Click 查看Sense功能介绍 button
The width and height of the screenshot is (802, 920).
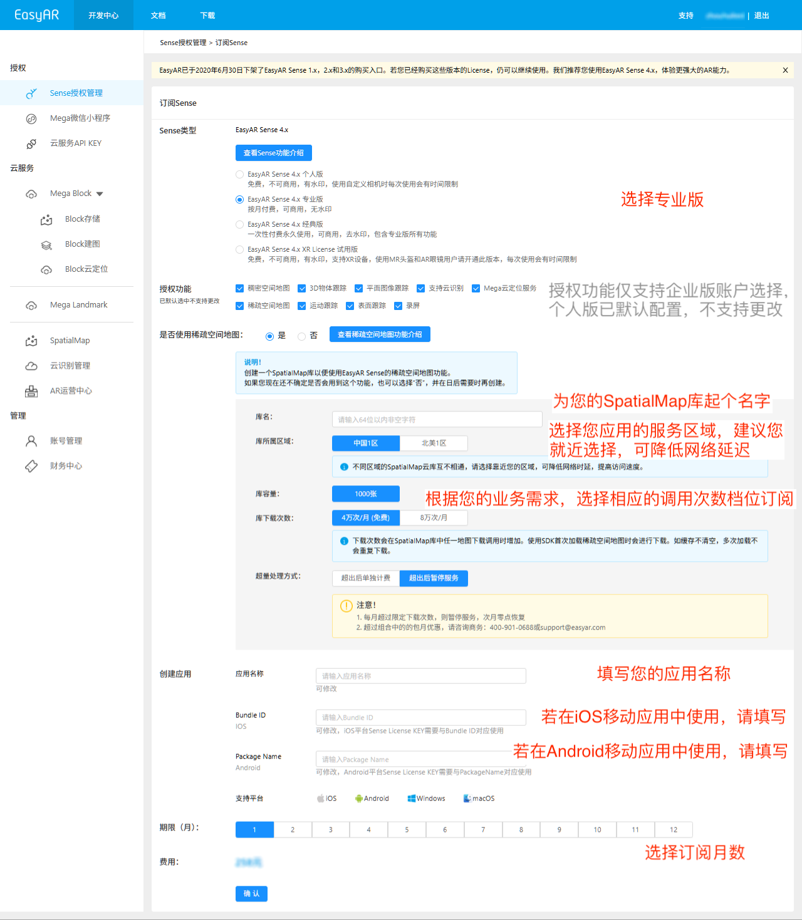pyautogui.click(x=273, y=152)
